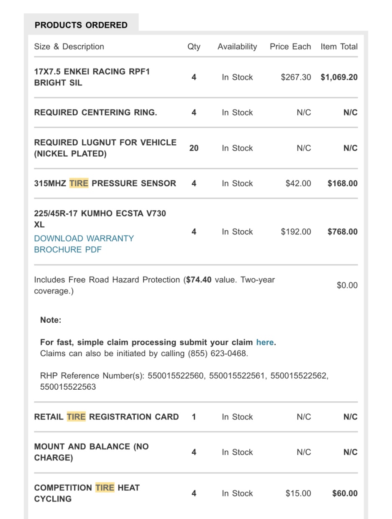Click the $74.40 road hazard value text
The image size is (392, 519).
(x=199, y=280)
